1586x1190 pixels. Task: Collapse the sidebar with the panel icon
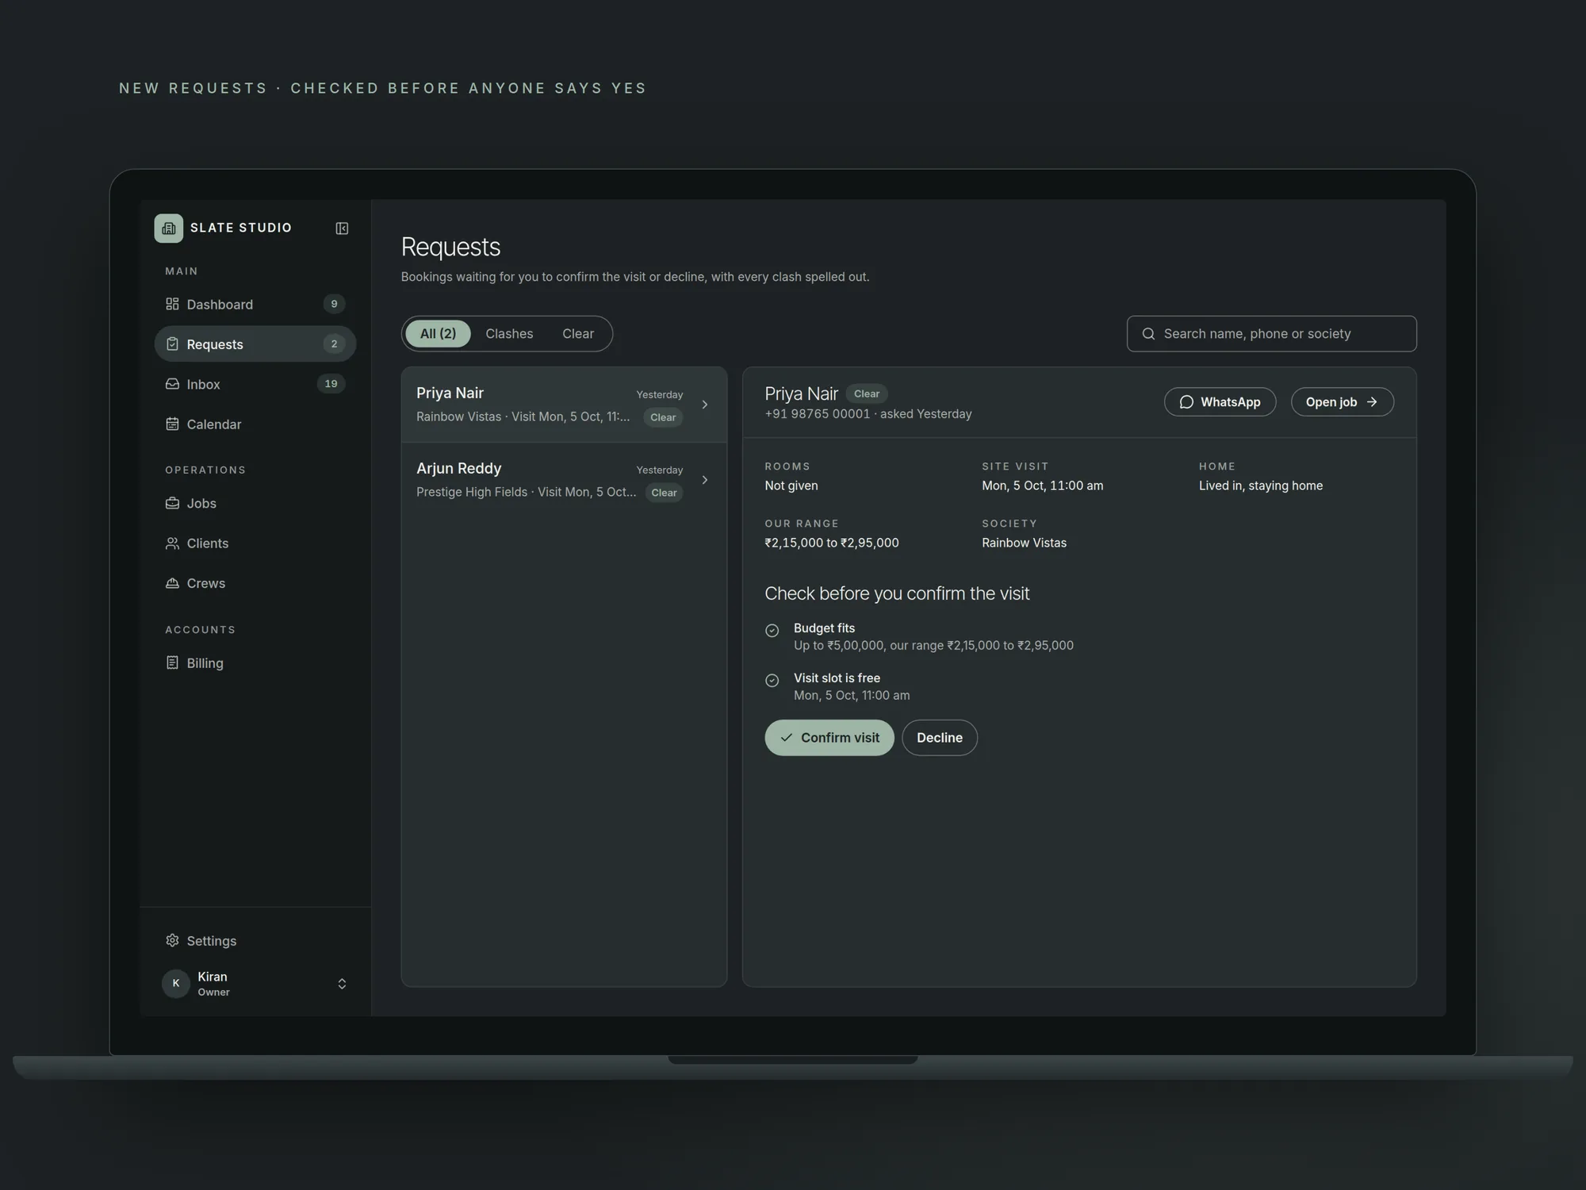pyautogui.click(x=342, y=228)
